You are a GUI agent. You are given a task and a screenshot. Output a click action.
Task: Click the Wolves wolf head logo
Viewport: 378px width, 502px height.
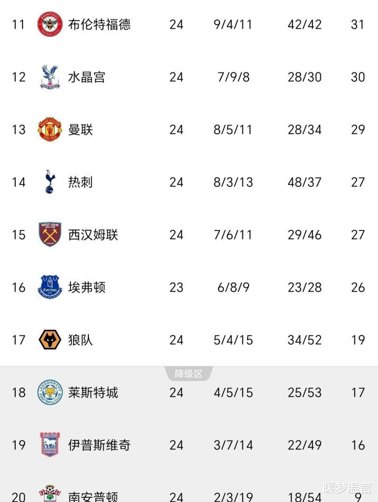pos(50,340)
